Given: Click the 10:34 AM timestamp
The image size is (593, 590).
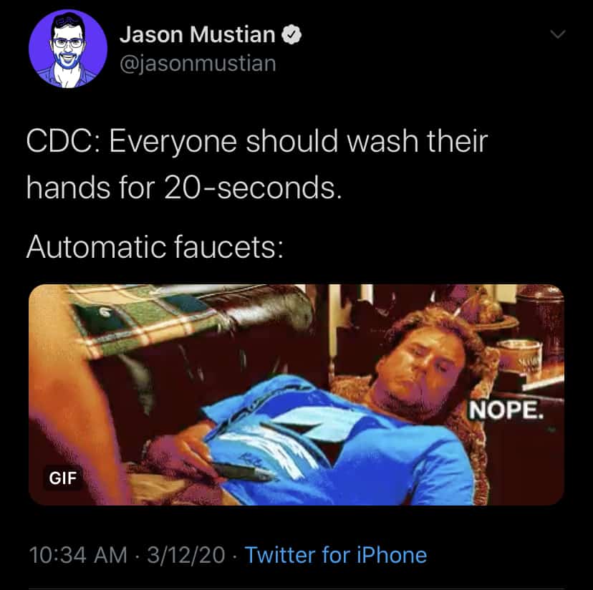Looking at the screenshot, I should point(78,555).
